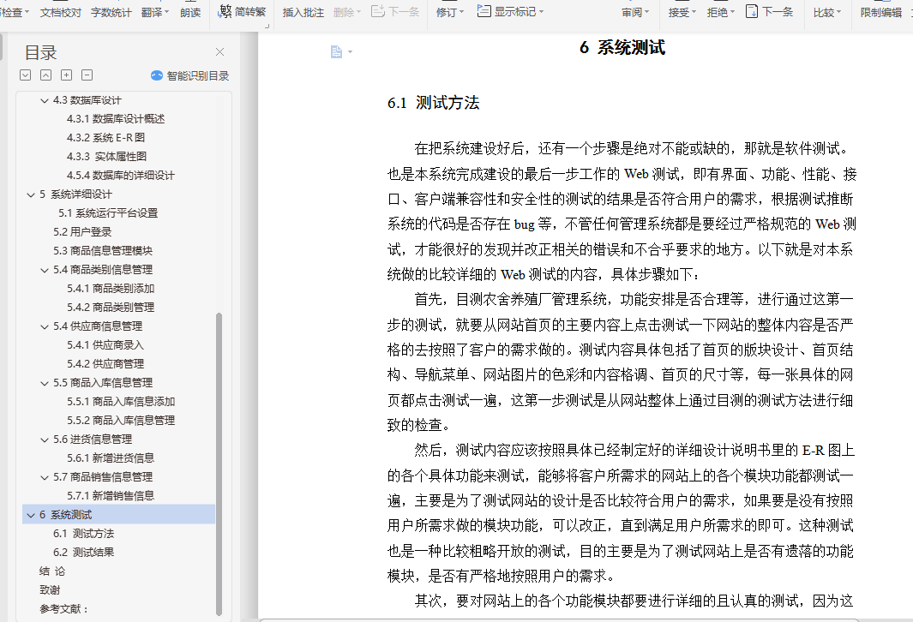This screenshot has height=622, width=913.
Task: Jump to 5.1 系统运行平台设置
Action: pos(108,213)
